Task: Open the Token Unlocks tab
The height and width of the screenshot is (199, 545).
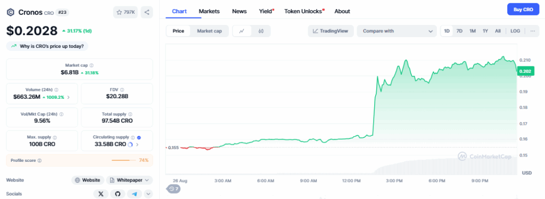Action: (x=304, y=11)
